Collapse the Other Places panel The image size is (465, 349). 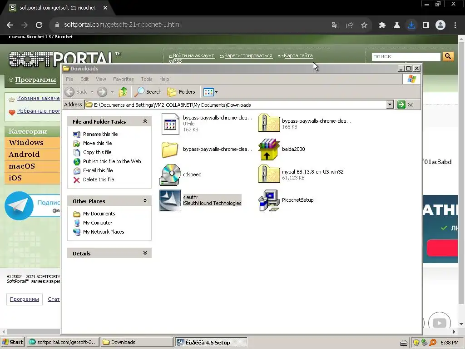(x=145, y=200)
